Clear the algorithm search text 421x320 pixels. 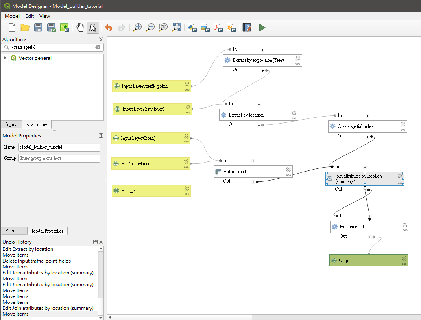pos(99,46)
